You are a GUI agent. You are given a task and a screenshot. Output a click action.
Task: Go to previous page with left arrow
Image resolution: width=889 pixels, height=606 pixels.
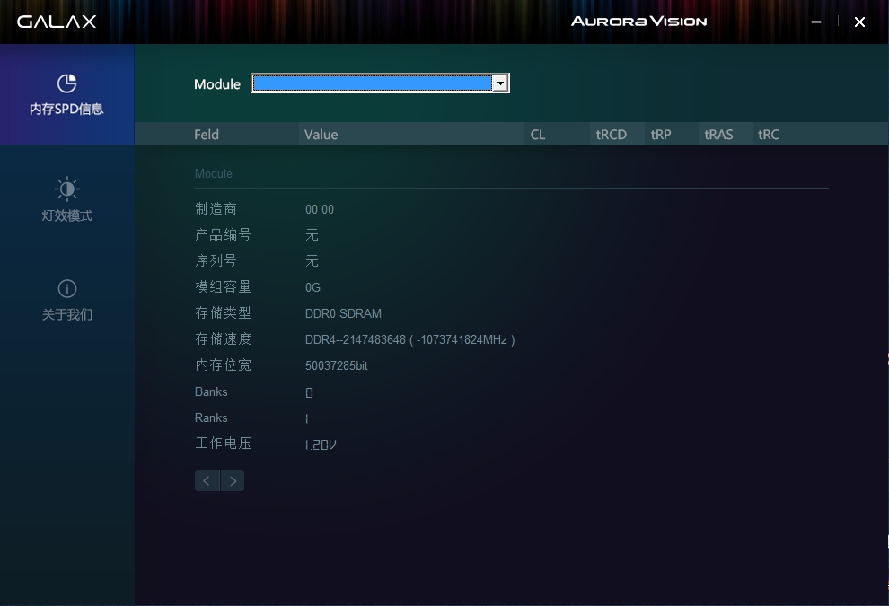coord(207,480)
